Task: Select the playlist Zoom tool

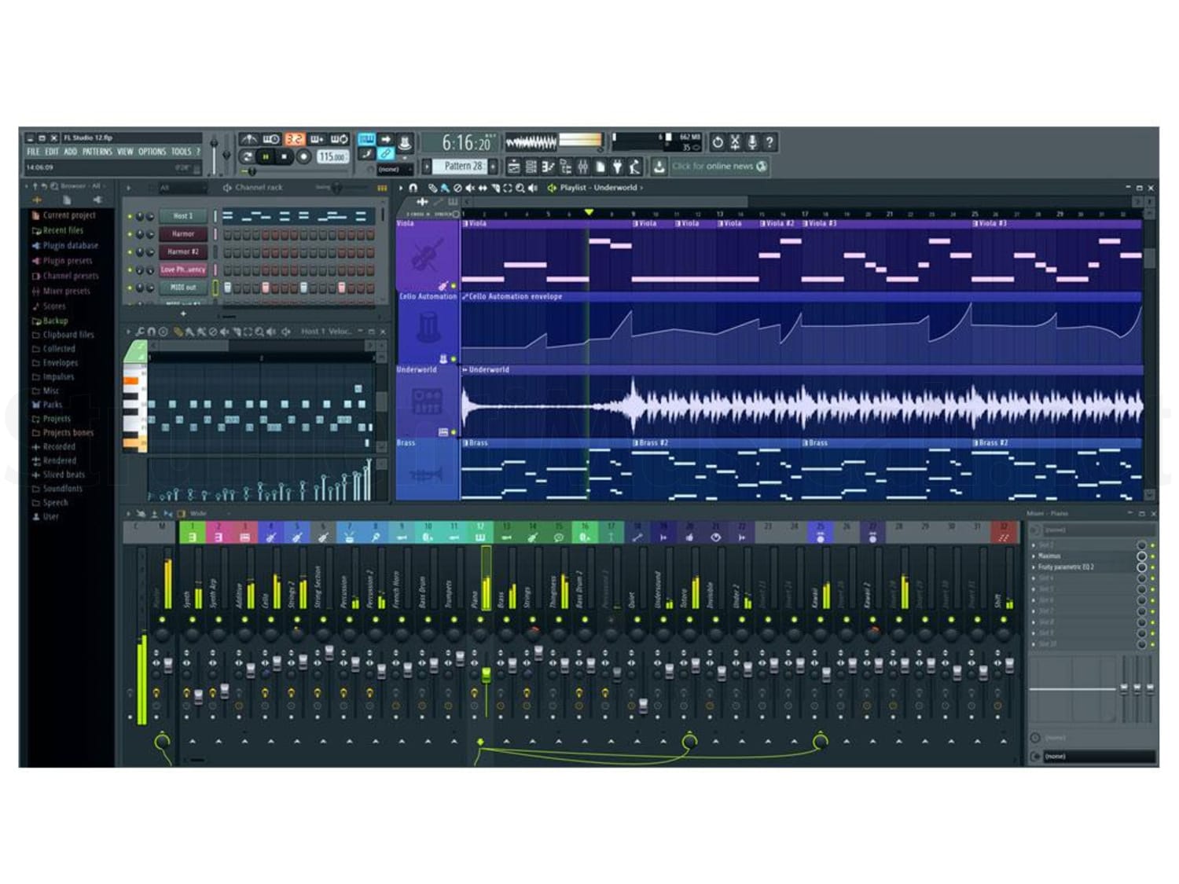Action: [x=520, y=188]
